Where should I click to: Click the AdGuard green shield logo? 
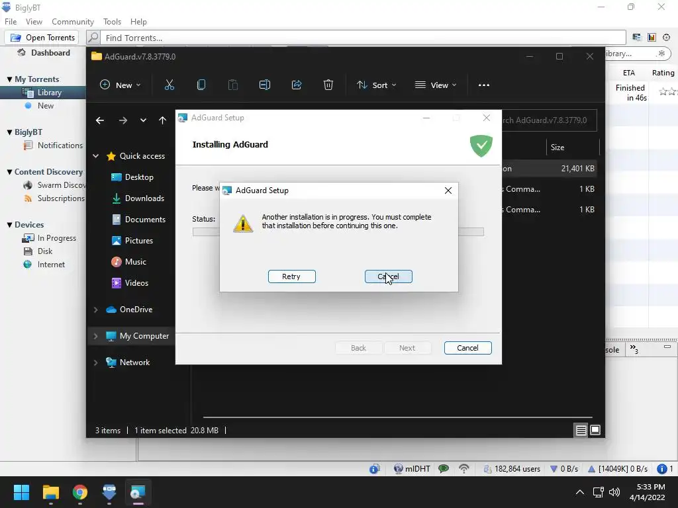tap(481, 146)
